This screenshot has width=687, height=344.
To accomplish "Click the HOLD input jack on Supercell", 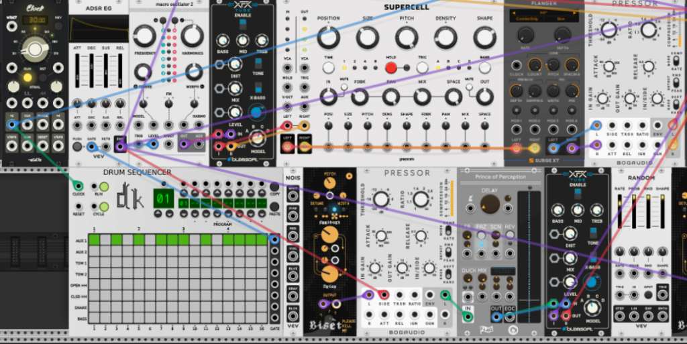I will click(x=287, y=87).
